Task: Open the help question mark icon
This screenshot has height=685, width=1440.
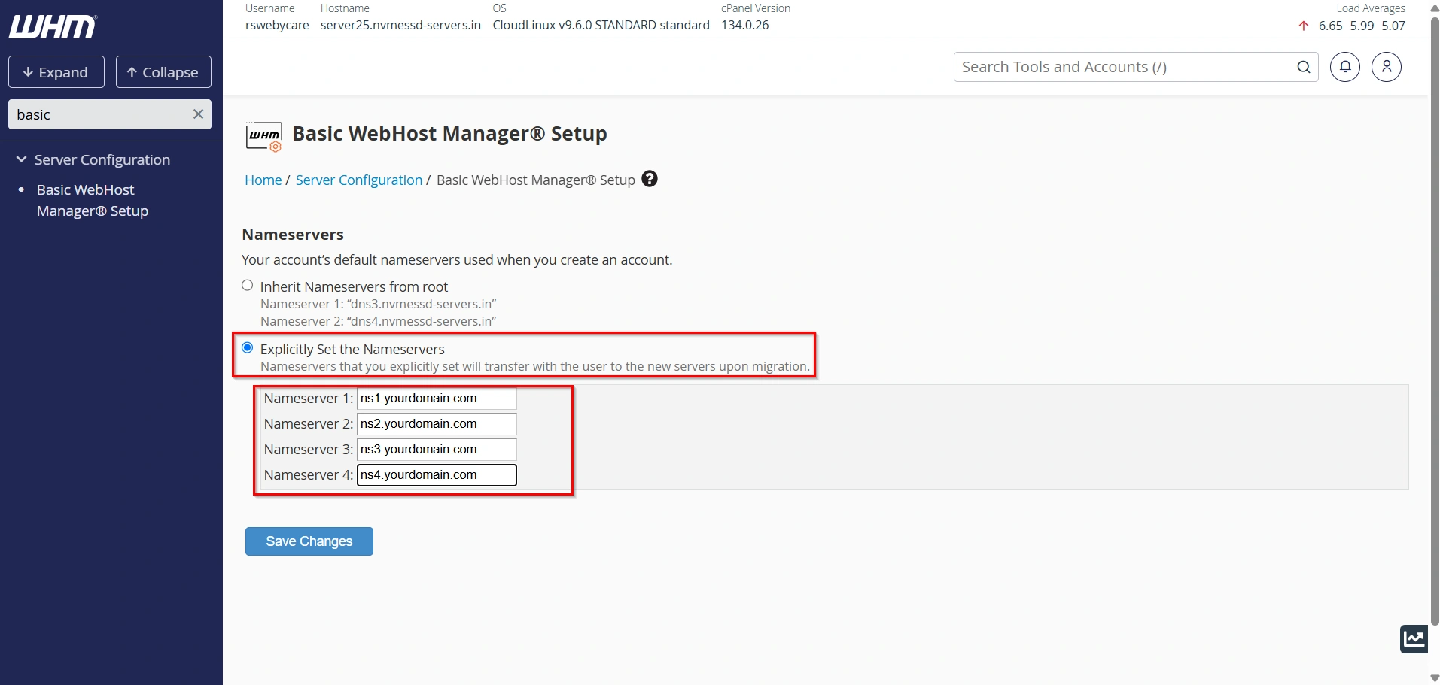Action: click(650, 179)
